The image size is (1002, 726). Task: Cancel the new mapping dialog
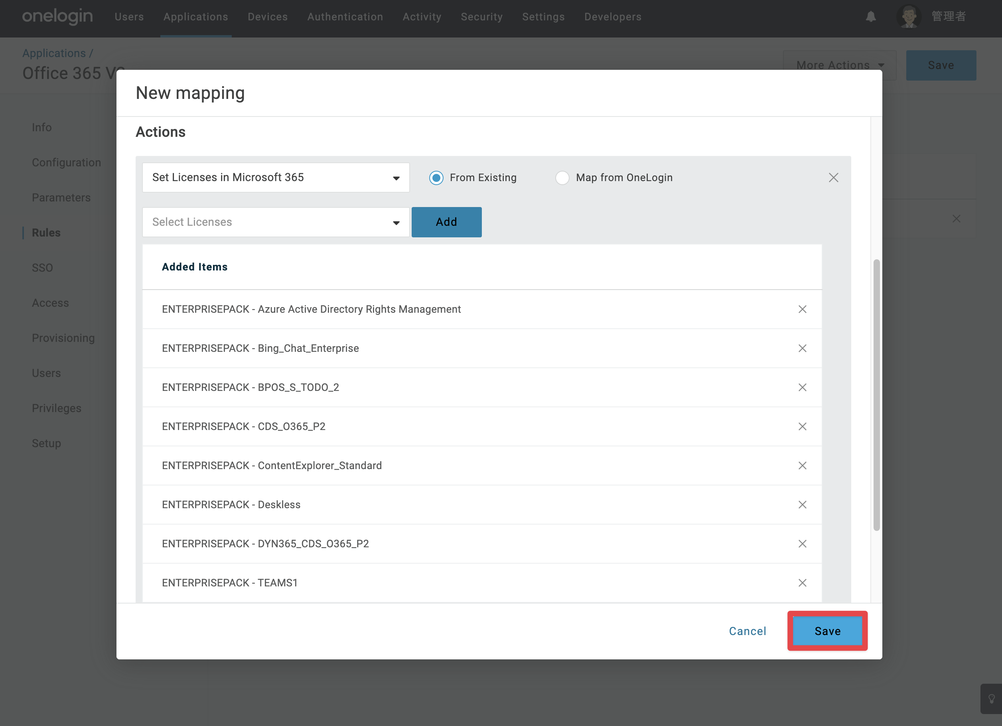pyautogui.click(x=748, y=631)
